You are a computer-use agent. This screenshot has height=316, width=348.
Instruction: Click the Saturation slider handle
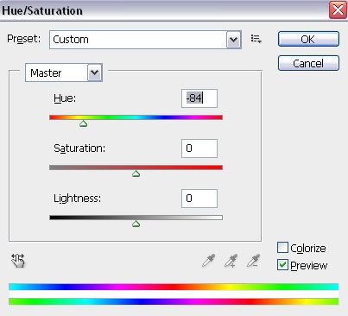(136, 174)
